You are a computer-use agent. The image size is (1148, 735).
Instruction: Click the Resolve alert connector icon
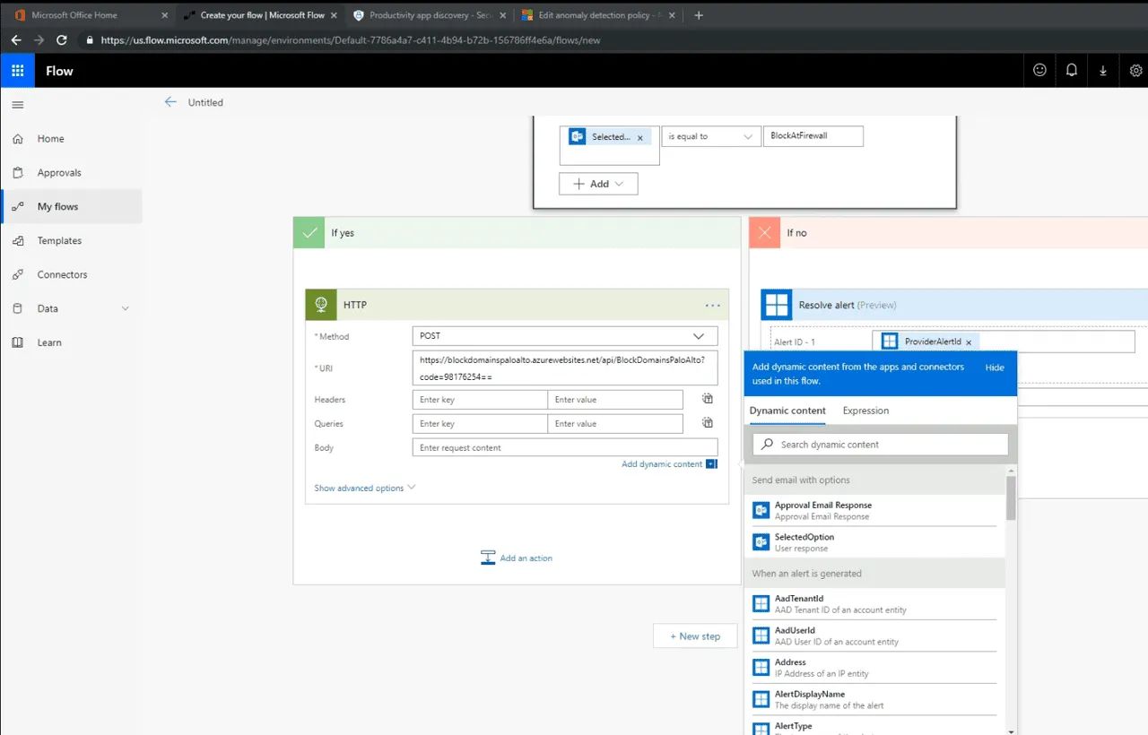click(x=776, y=304)
